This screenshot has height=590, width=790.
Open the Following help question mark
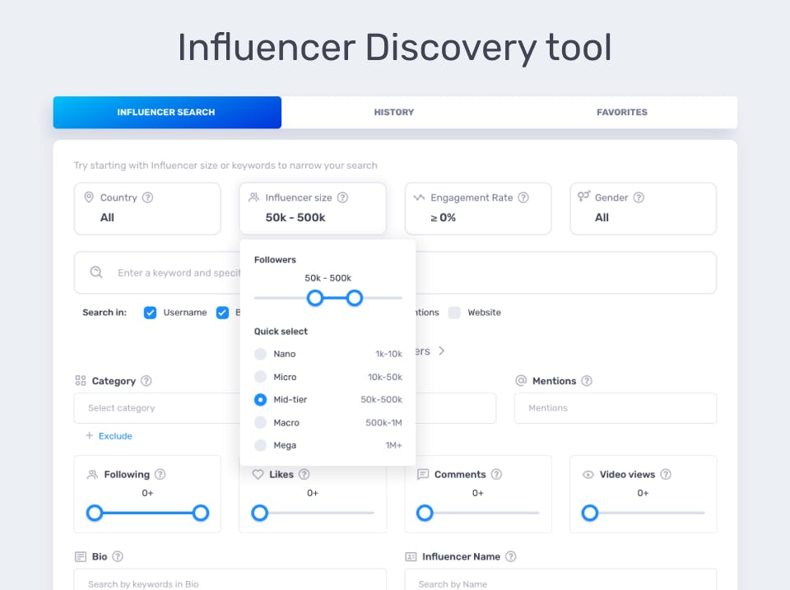click(160, 474)
